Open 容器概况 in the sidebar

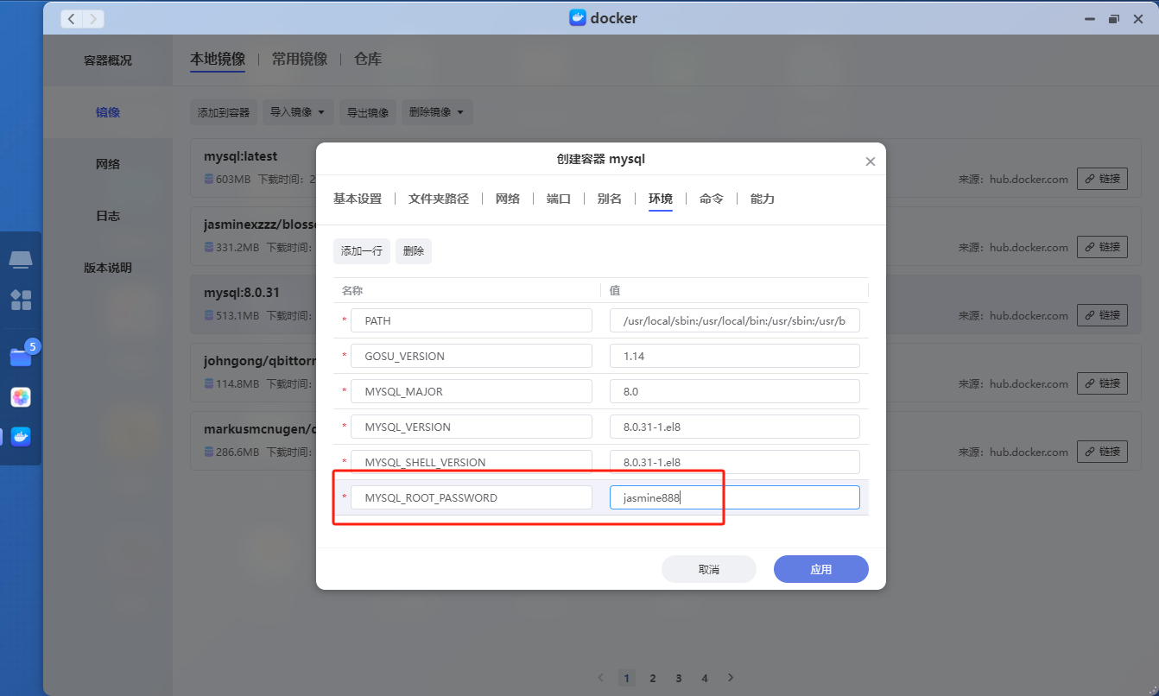(108, 60)
